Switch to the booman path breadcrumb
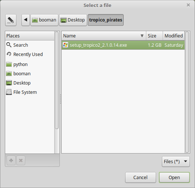This screenshot has width=195, height=188. (x=45, y=20)
